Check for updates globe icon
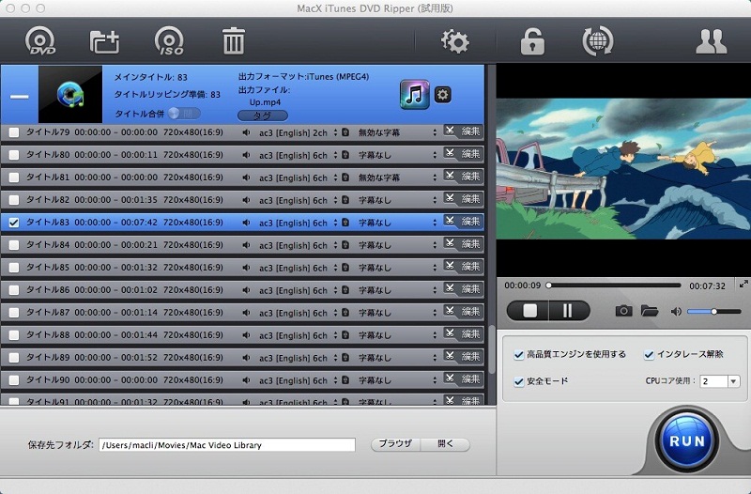This screenshot has height=494, width=751. click(x=597, y=41)
